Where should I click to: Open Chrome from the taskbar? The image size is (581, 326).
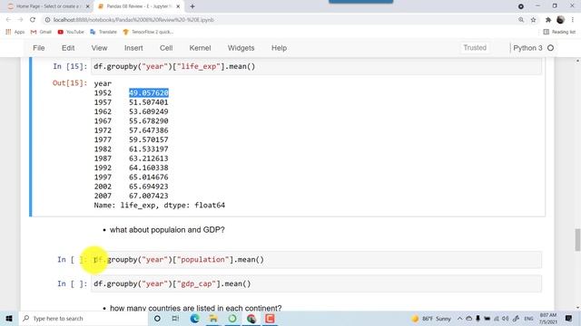tap(251, 318)
